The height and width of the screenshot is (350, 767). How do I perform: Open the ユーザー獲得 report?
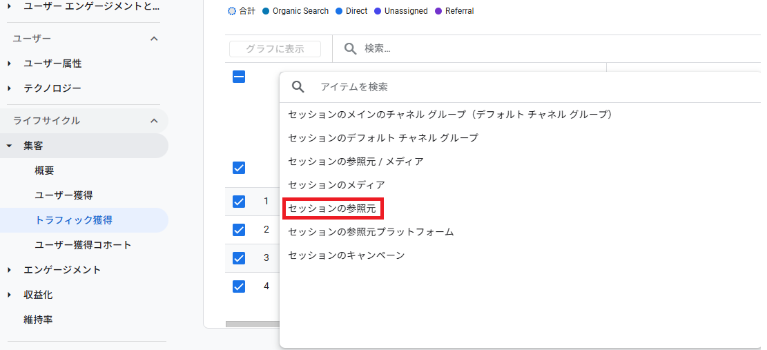[x=64, y=195]
